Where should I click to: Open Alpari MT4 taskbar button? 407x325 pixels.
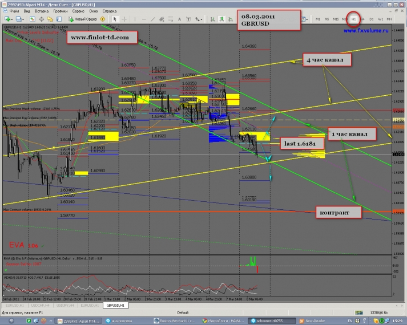tap(79, 321)
